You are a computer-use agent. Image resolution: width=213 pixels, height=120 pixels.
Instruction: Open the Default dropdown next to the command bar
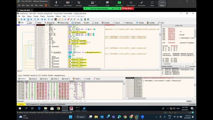click(191, 101)
